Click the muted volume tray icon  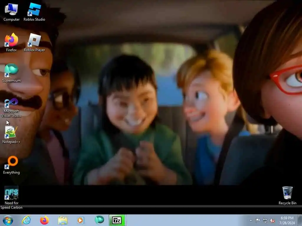pos(272,221)
